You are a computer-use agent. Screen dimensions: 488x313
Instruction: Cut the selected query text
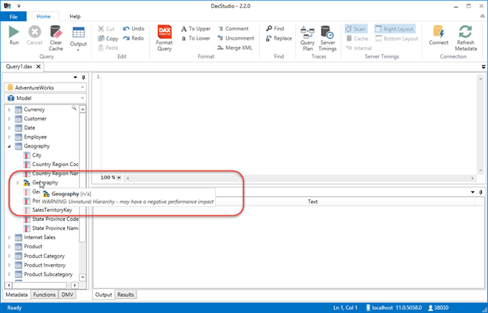click(106, 29)
